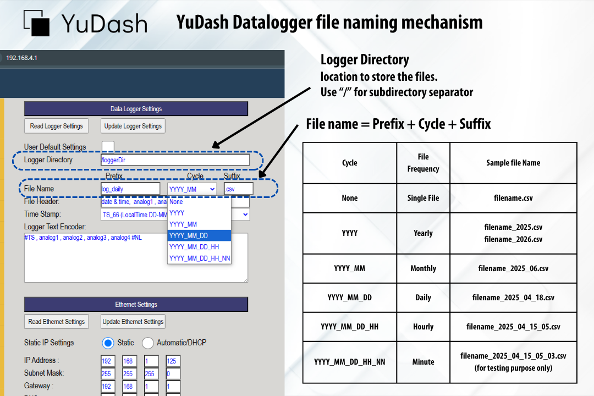
Task: Click Update Ethernet Settings button
Action: click(133, 322)
